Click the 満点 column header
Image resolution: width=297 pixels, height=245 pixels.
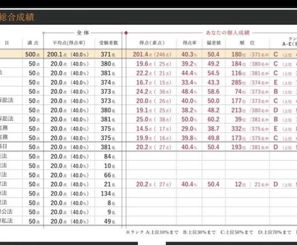coord(33,43)
